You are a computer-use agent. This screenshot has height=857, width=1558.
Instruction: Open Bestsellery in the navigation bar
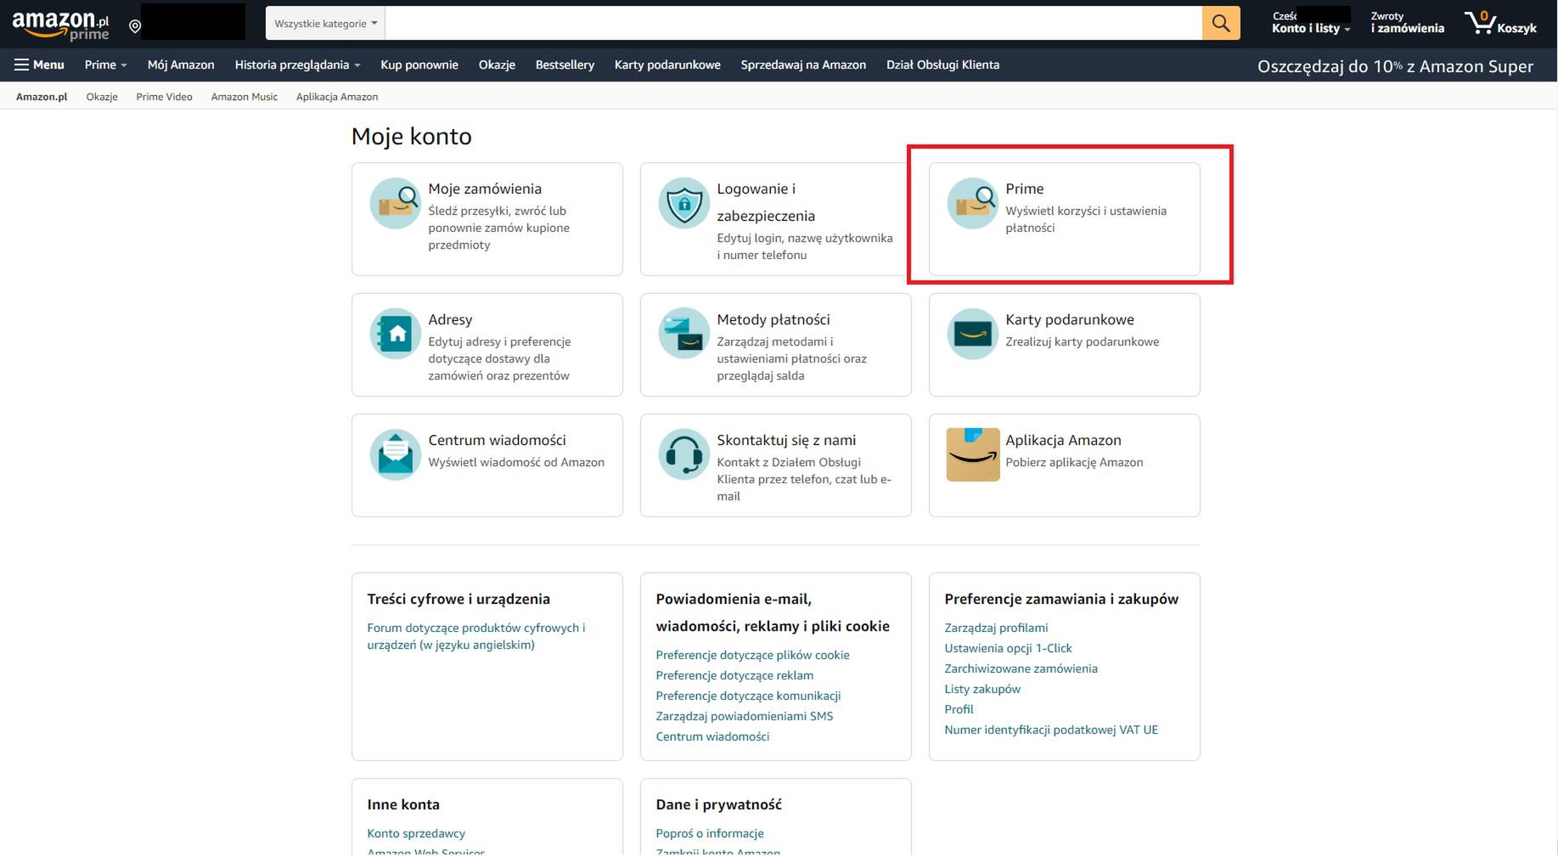[565, 65]
